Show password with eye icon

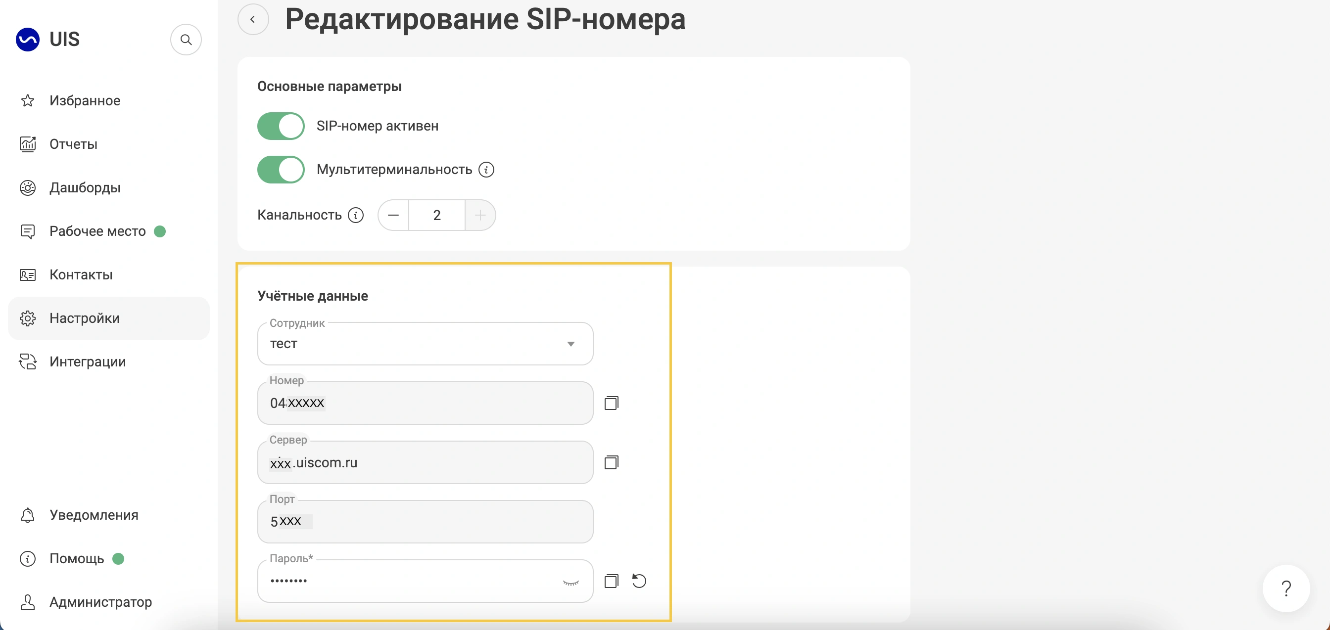[570, 582]
